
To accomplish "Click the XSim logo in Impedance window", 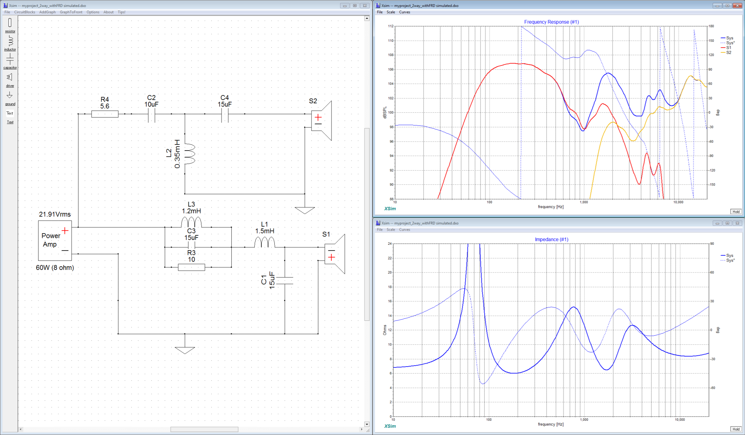I will coord(390,426).
